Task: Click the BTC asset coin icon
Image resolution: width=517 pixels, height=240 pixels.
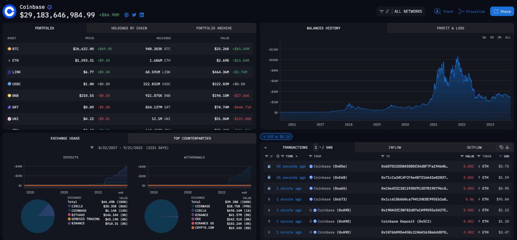Action: click(9, 49)
